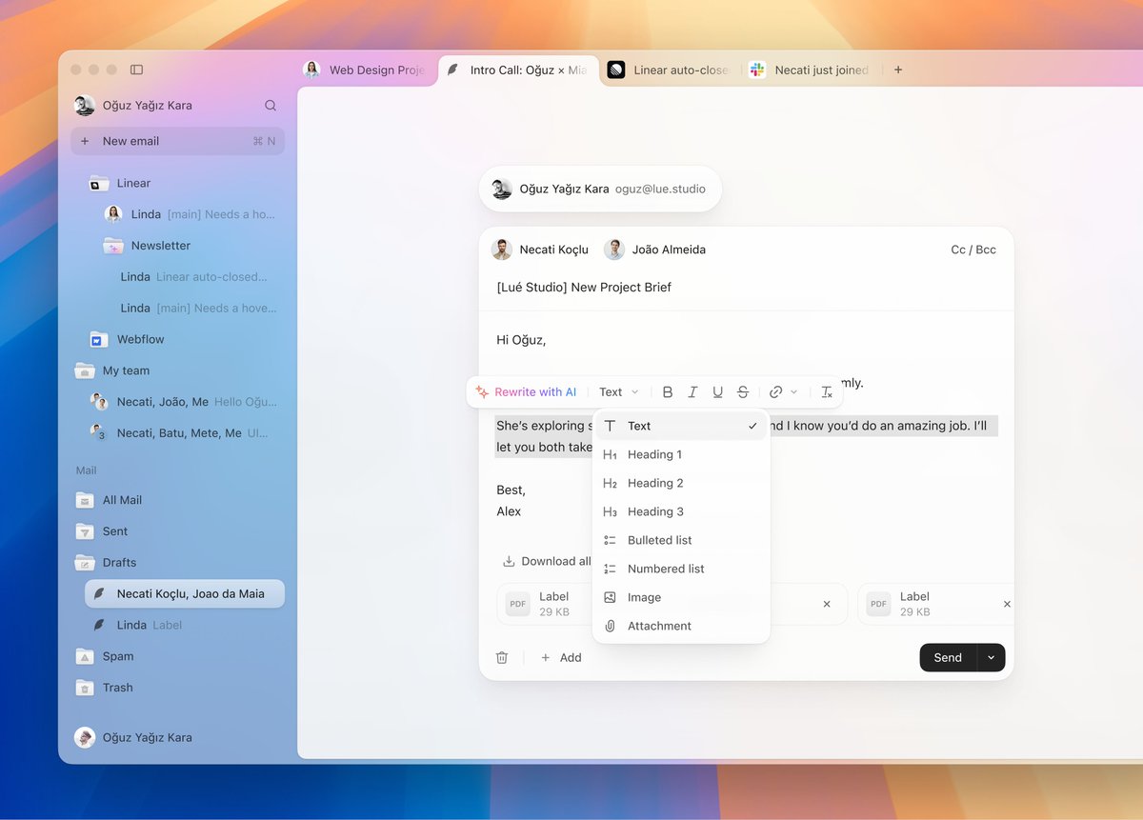
Task: Toggle the sidebar panel icon
Action: click(136, 70)
